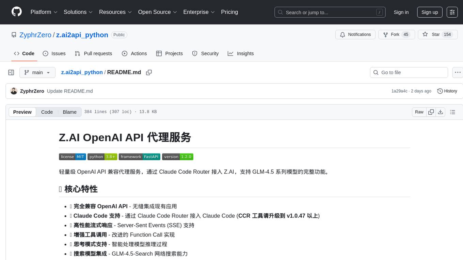
Task: Click the python 3.8+ badge
Action: pos(102,157)
